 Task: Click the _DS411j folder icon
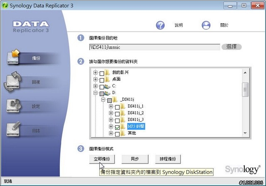click(x=115, y=99)
